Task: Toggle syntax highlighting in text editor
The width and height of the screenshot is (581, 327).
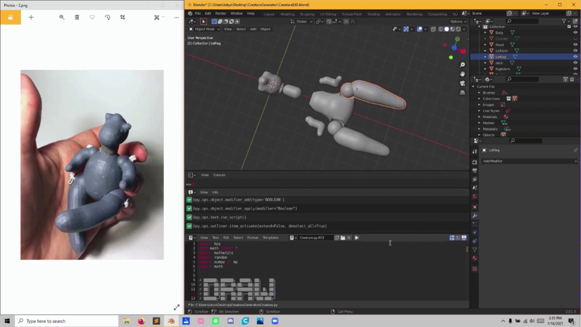Action: click(464, 238)
